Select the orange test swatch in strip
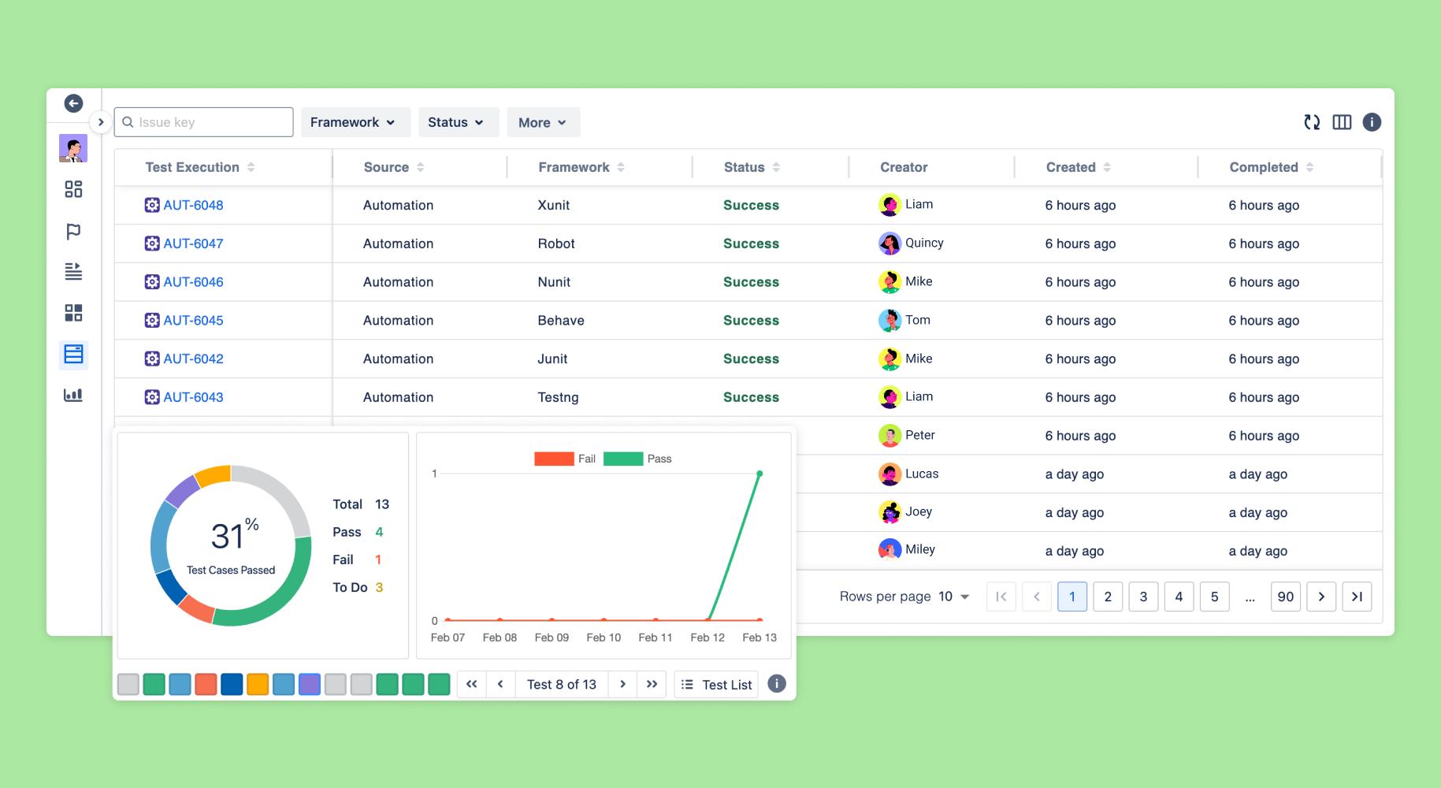This screenshot has width=1441, height=788. click(x=258, y=684)
